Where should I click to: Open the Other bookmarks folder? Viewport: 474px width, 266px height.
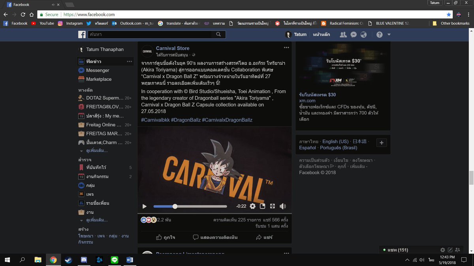[451, 23]
